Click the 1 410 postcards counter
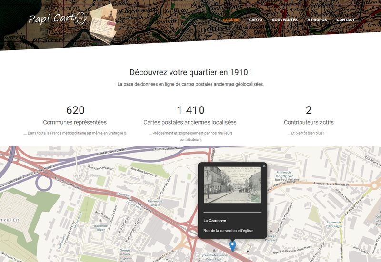381x262 pixels. 190,110
